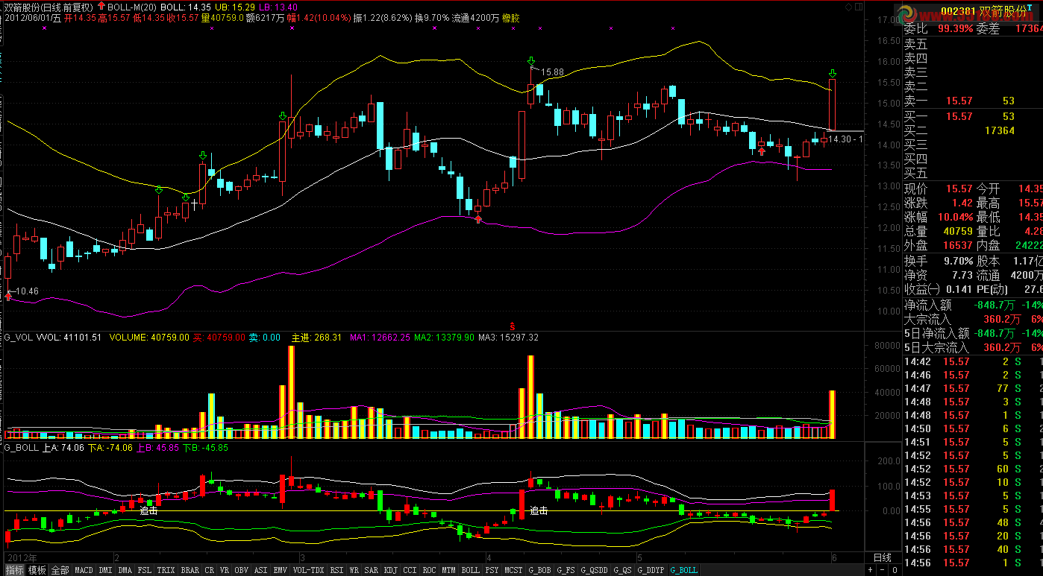Select the 买二 row showing 17364

coord(973,130)
